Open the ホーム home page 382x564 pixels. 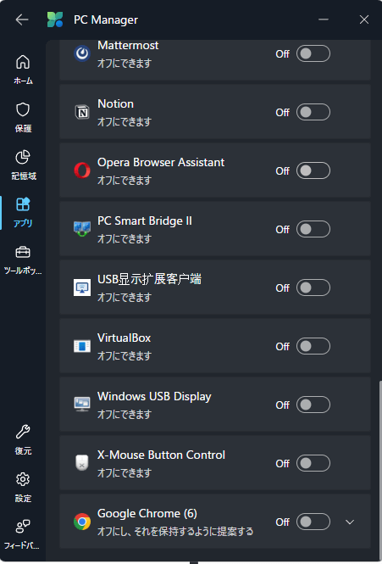[23, 70]
